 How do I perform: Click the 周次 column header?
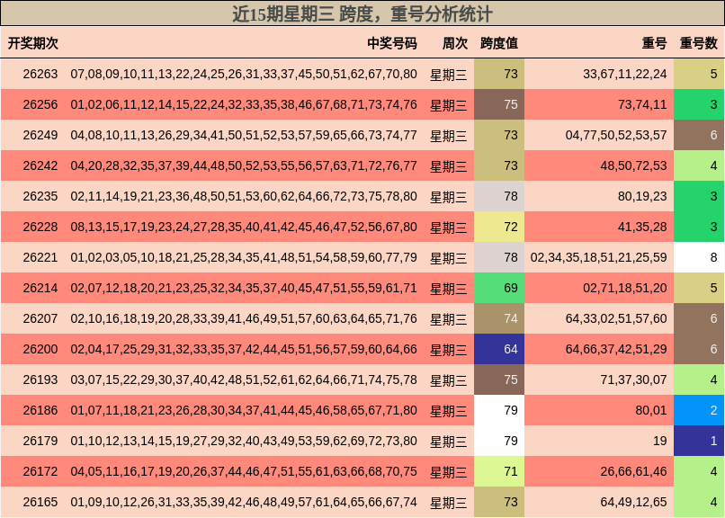455,43
